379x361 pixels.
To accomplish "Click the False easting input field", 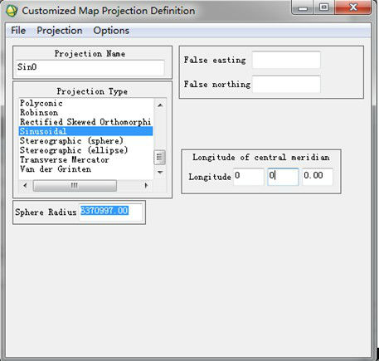I will pos(286,60).
